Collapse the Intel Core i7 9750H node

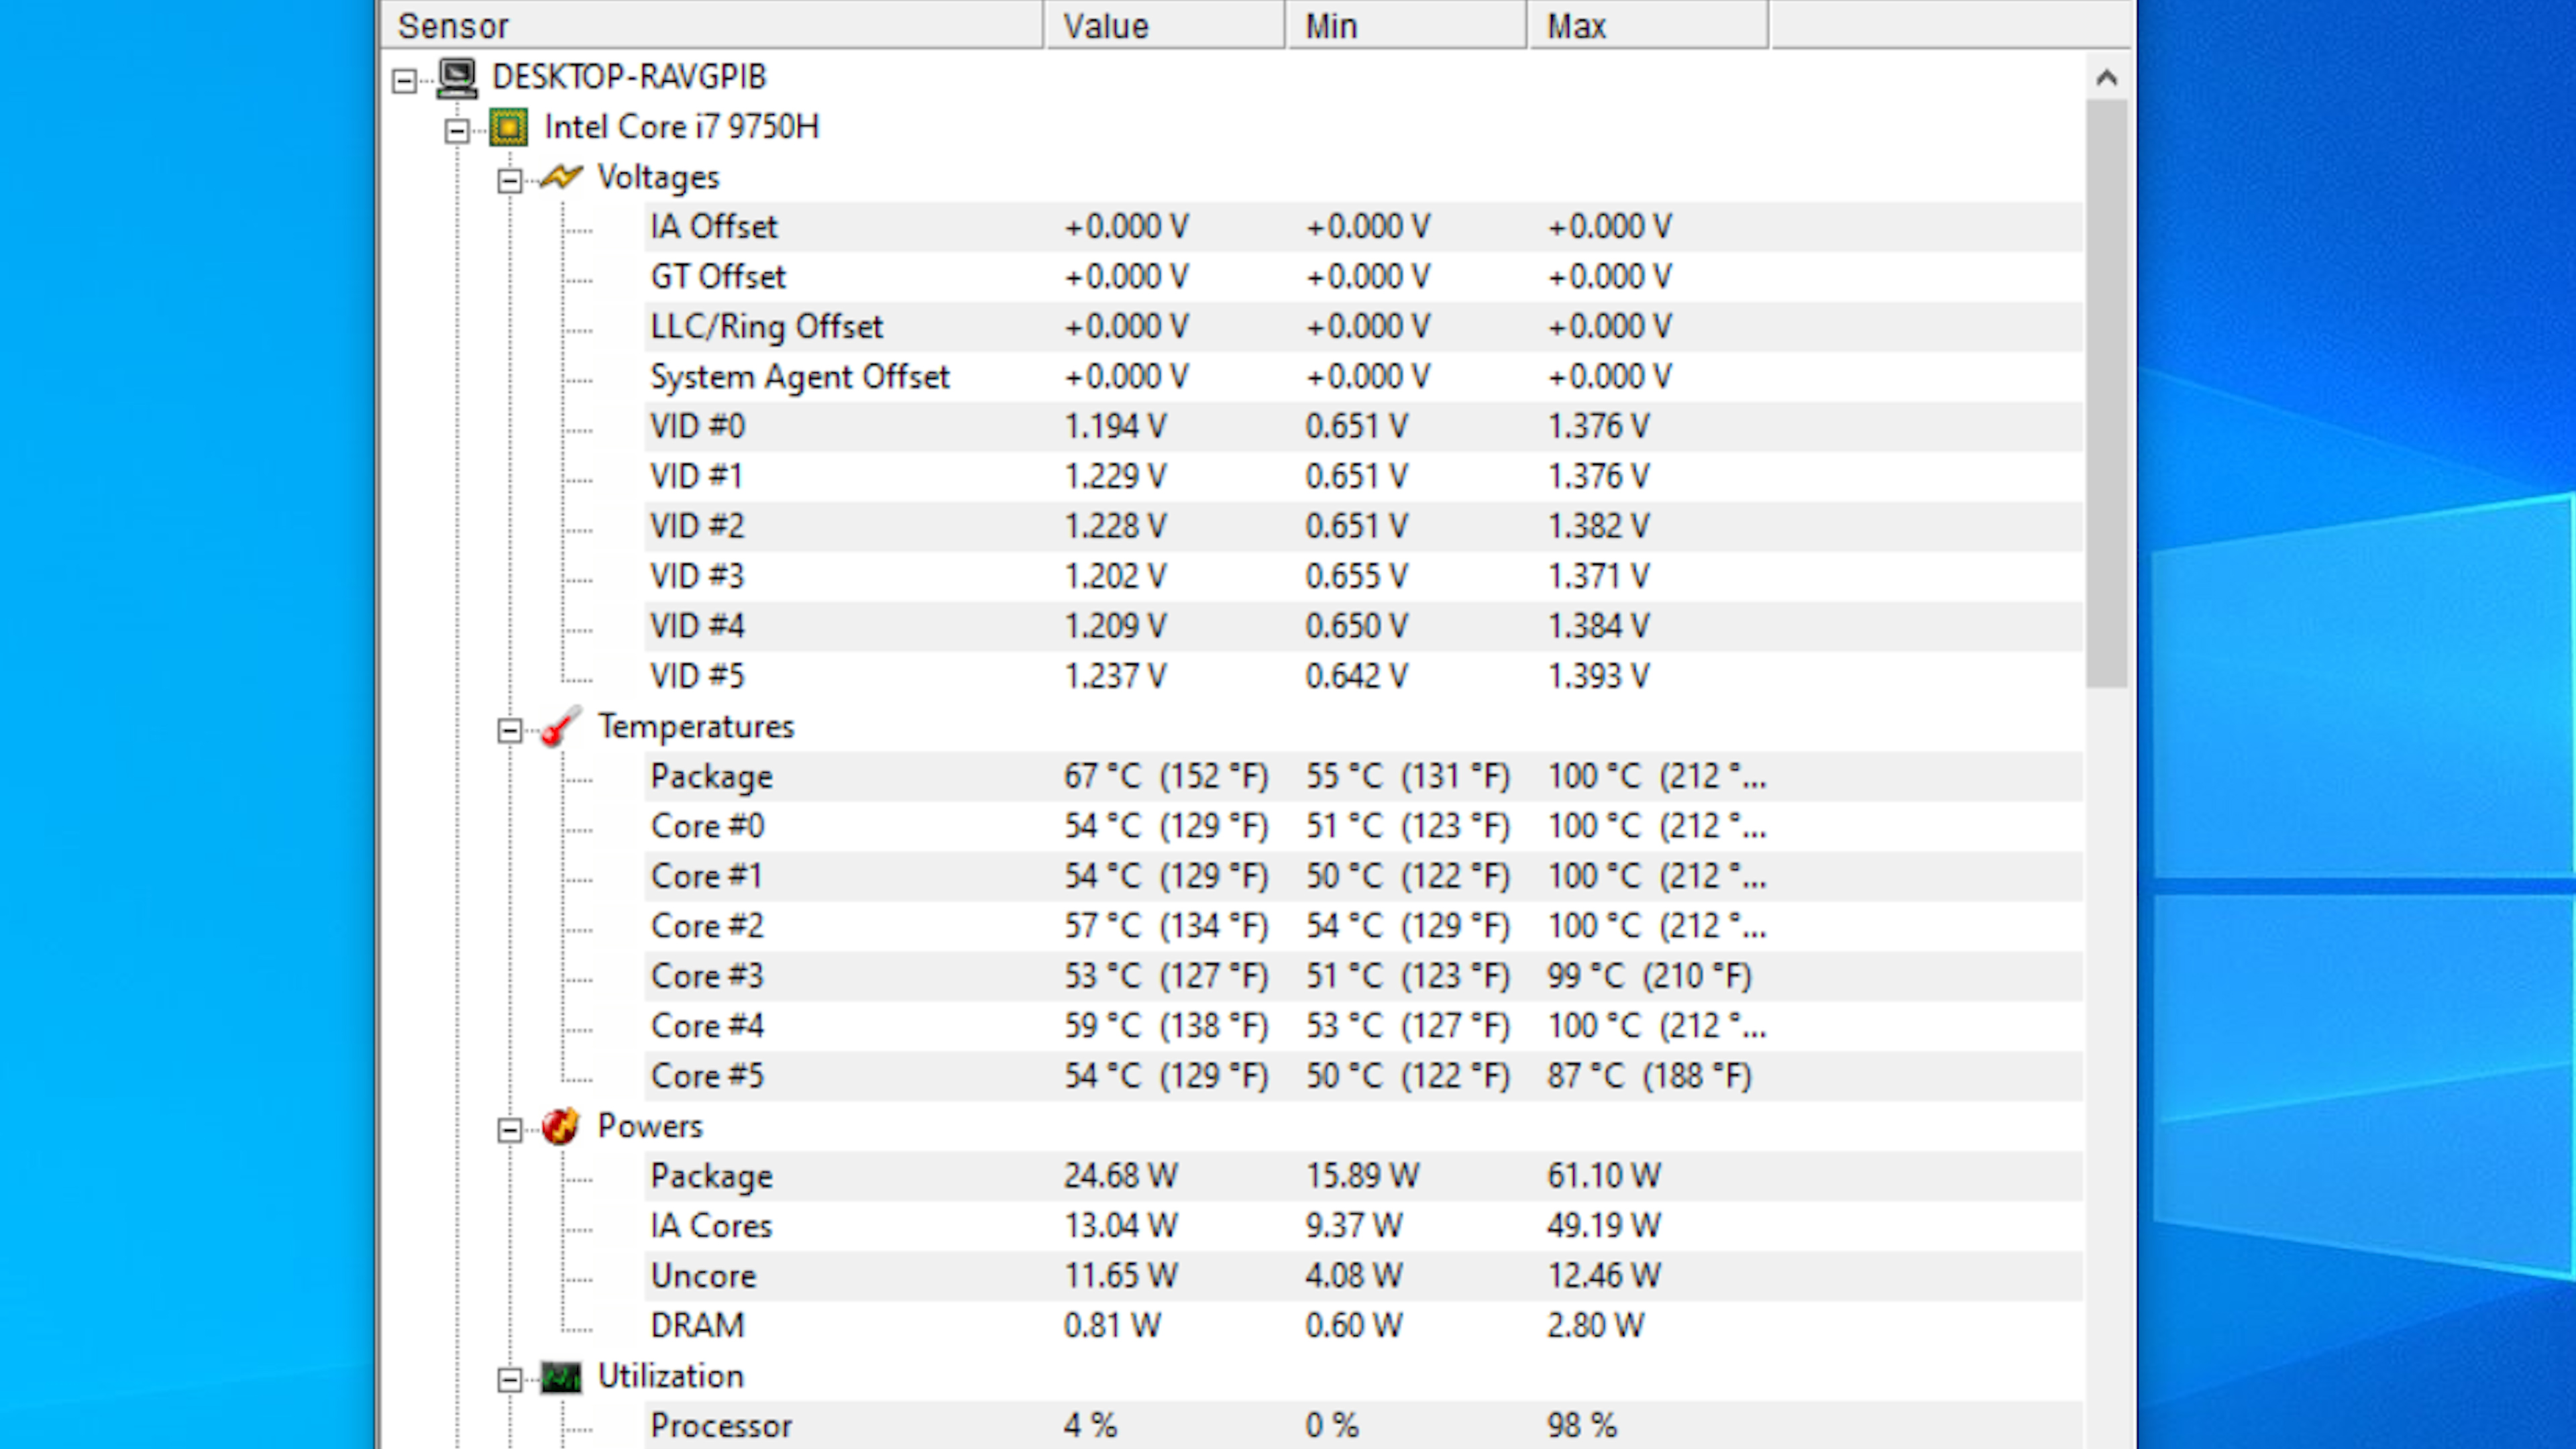(x=457, y=130)
